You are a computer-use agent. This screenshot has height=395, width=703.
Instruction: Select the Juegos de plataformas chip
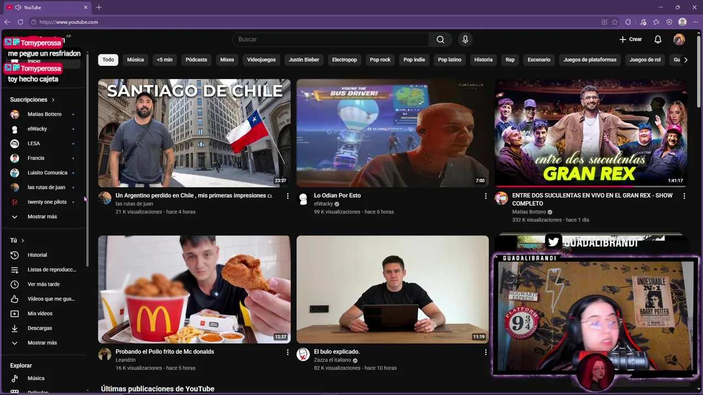click(x=590, y=60)
